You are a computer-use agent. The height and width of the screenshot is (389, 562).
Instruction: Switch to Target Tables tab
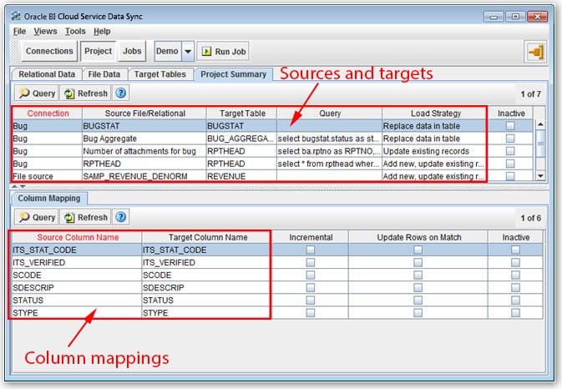(x=159, y=74)
